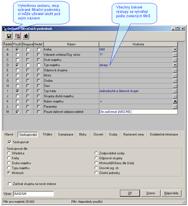
Task: Open ellipsis picker for Odpisová skupina
Action: click(175, 70)
